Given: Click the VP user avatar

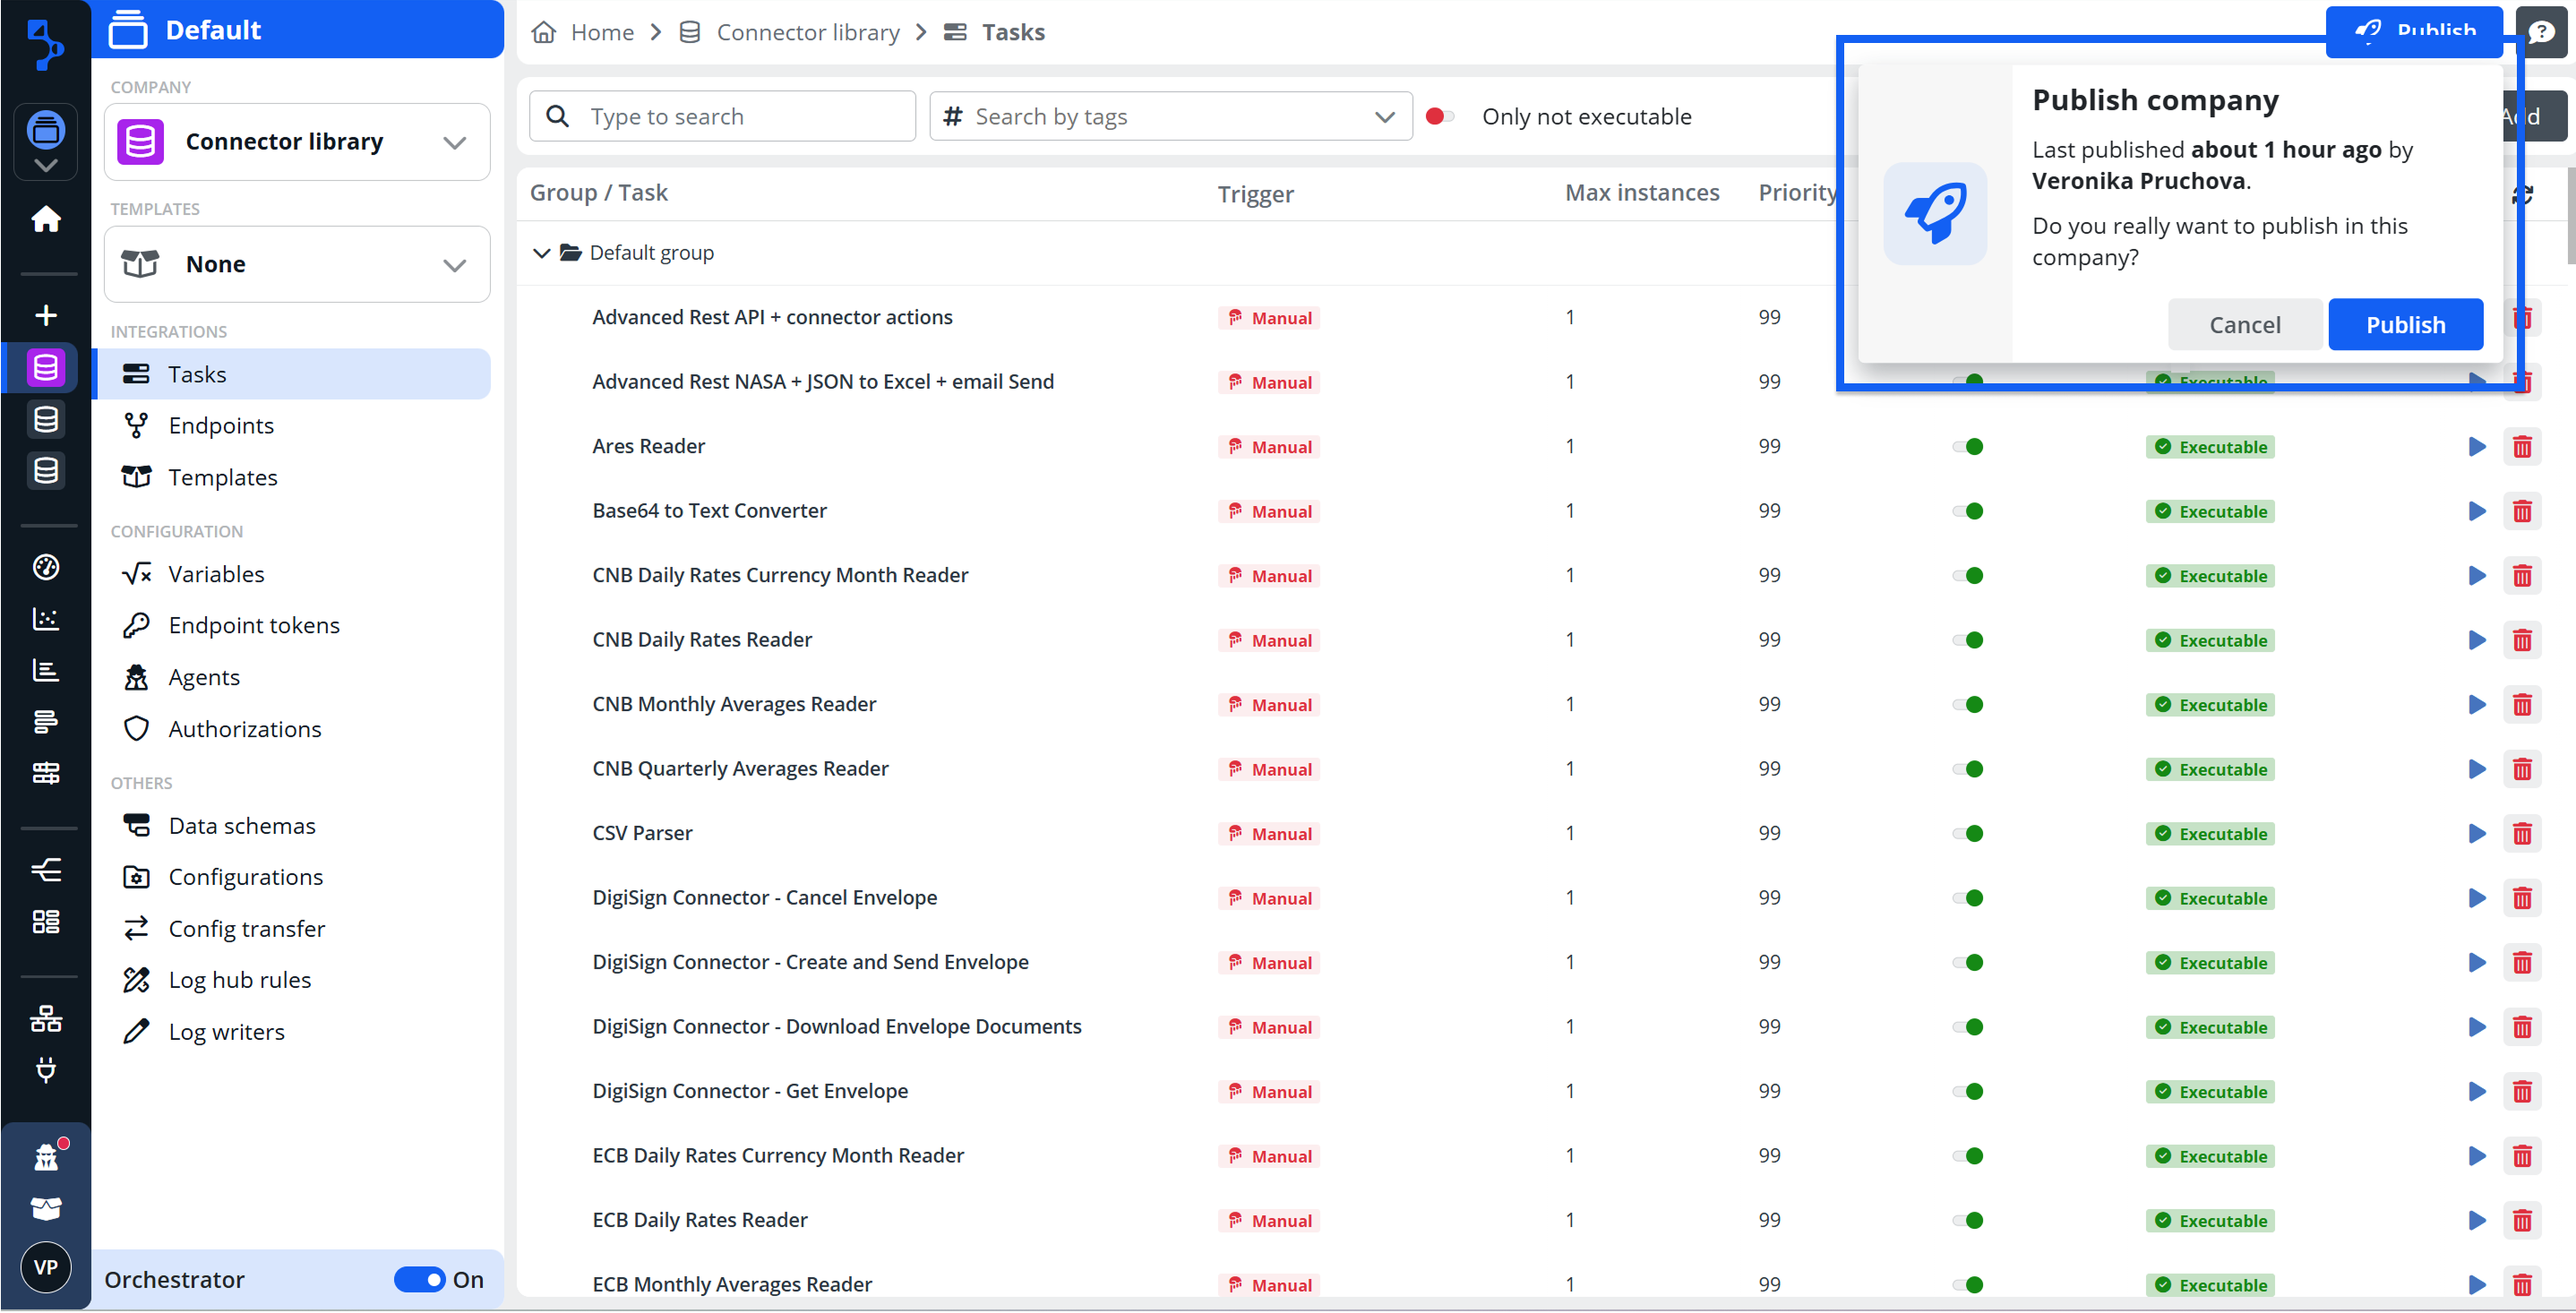Looking at the screenshot, I should pyautogui.click(x=46, y=1267).
